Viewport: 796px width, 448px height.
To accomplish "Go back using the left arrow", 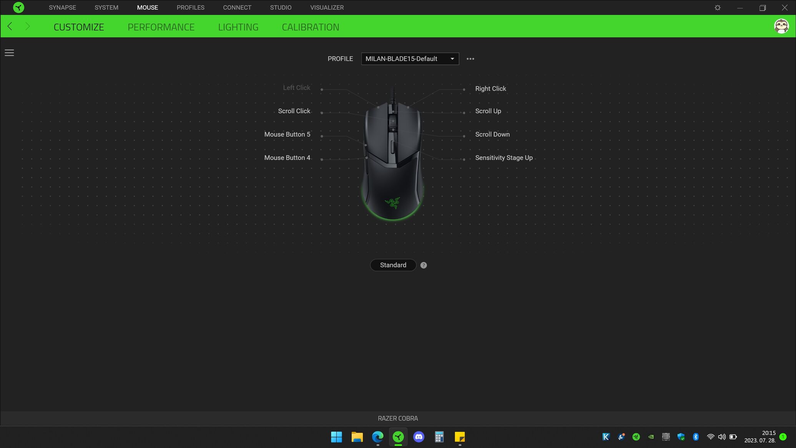I will pyautogui.click(x=10, y=27).
